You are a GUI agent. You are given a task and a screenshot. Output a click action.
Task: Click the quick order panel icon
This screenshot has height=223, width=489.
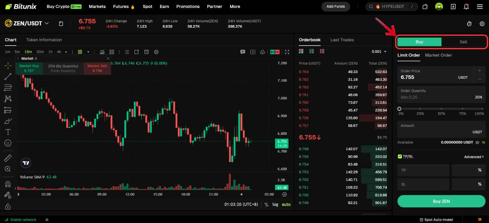click(x=253, y=52)
